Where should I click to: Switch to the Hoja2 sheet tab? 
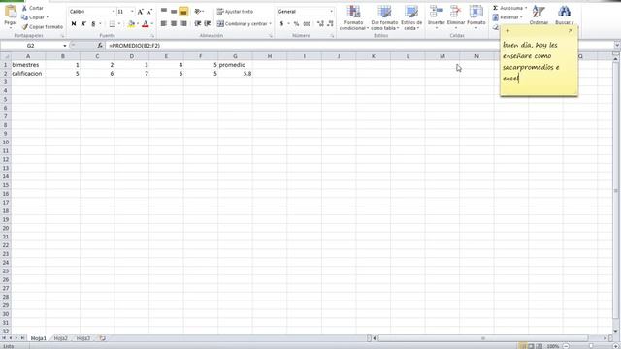pyautogui.click(x=60, y=338)
